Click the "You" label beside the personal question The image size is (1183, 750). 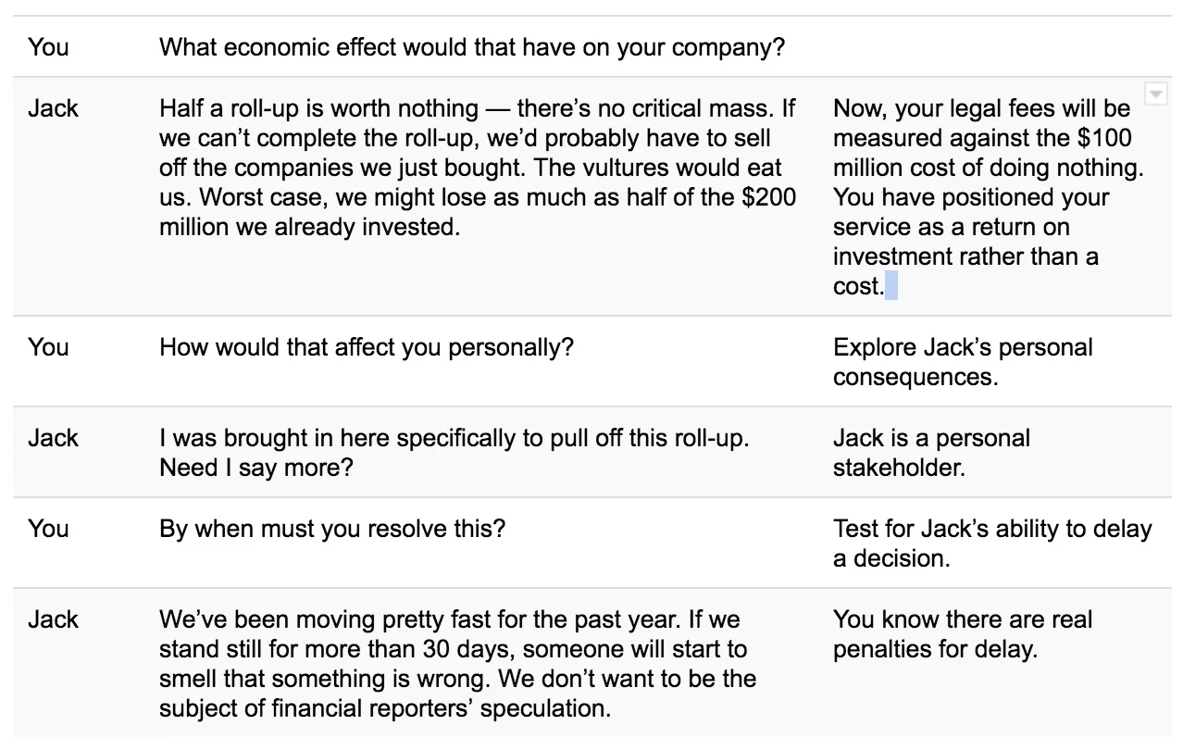(48, 347)
